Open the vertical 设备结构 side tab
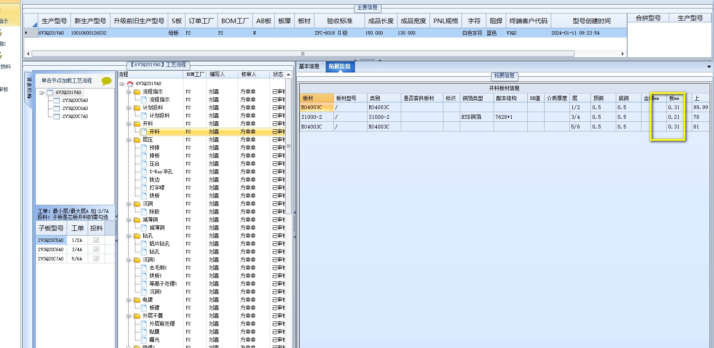Viewport: 714px width, 348px height. 29,88
